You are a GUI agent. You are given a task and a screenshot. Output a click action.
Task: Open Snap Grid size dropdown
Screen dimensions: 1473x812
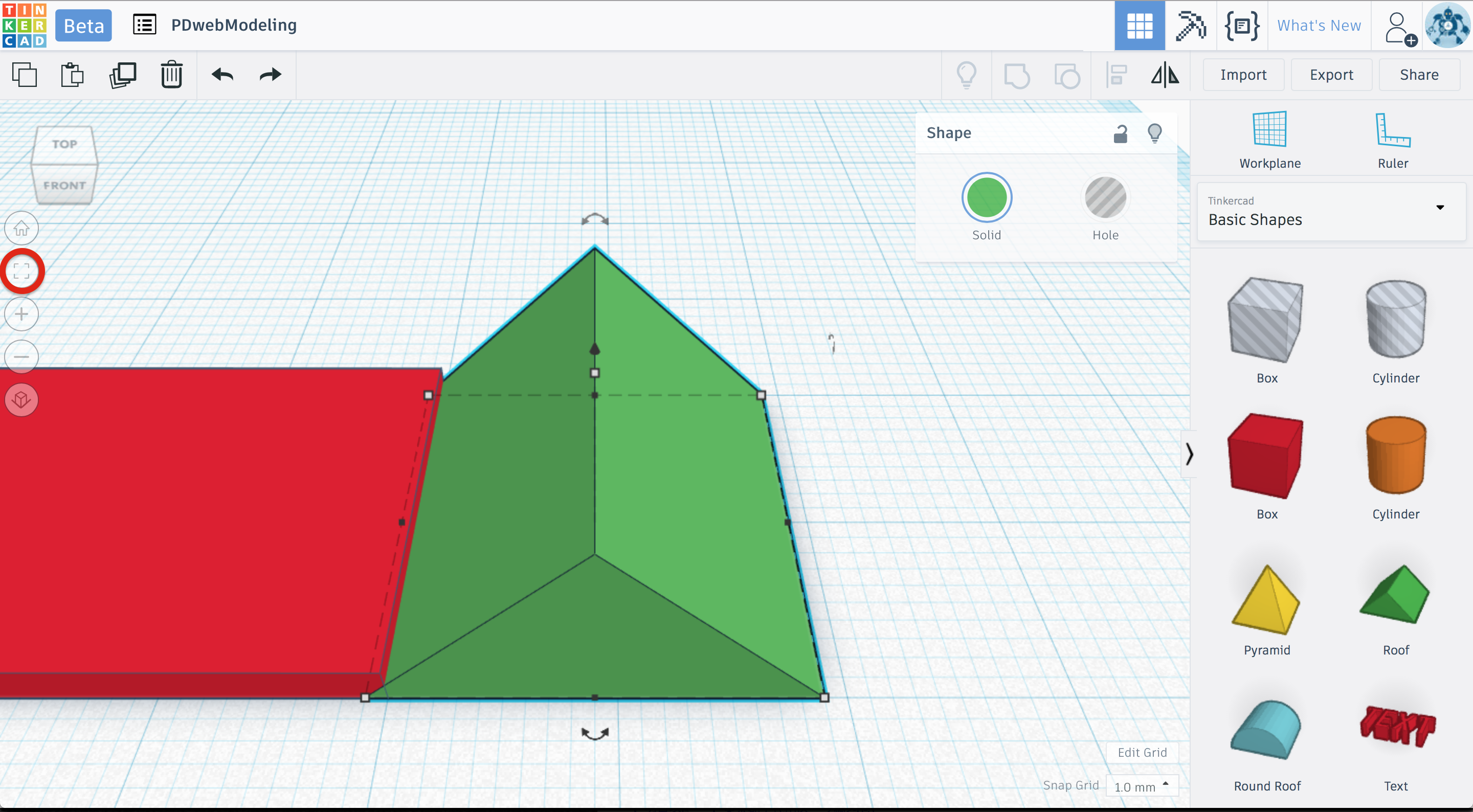[x=1142, y=786]
